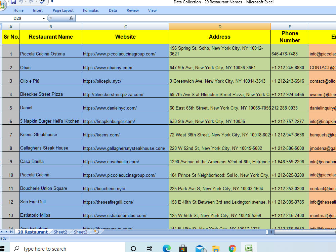
Task: Click the last-sheet navigation arrow
Action: coord(11,232)
